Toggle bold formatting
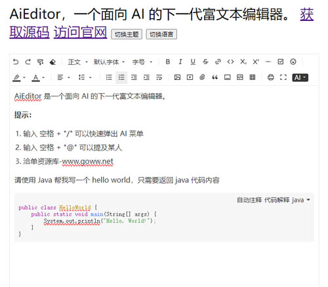The height and width of the screenshot is (287, 328). (168, 62)
